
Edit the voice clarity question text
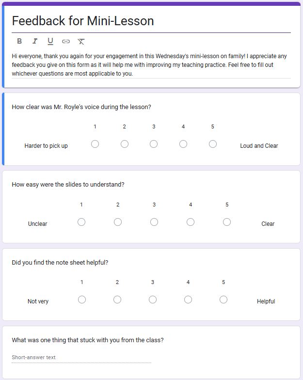click(x=81, y=107)
